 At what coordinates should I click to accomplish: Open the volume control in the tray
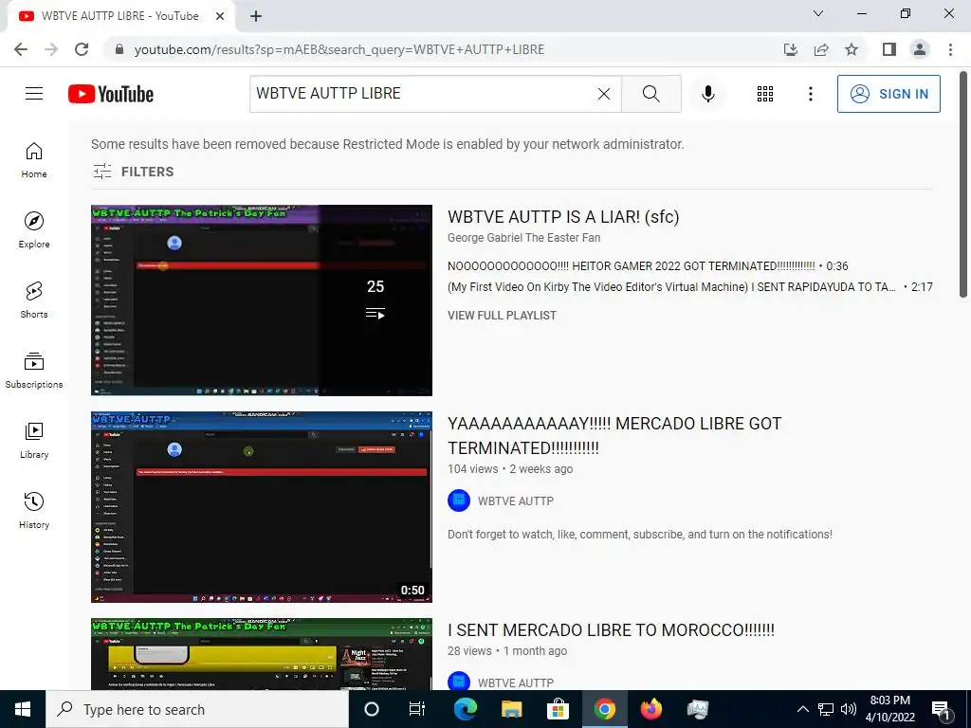pyautogui.click(x=849, y=709)
